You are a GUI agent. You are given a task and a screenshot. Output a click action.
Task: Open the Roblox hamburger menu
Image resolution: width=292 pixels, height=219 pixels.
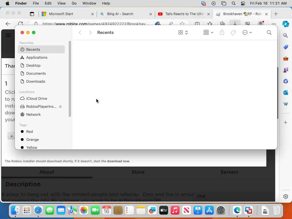(x=8, y=35)
